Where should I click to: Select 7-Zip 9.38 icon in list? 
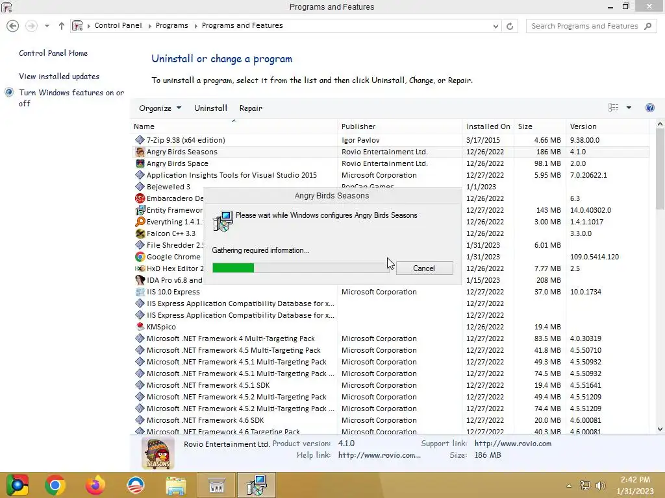tap(140, 140)
